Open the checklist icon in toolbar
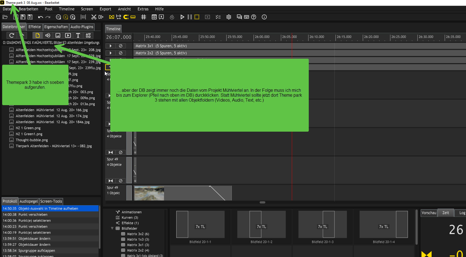466x257 pixels. point(218,17)
